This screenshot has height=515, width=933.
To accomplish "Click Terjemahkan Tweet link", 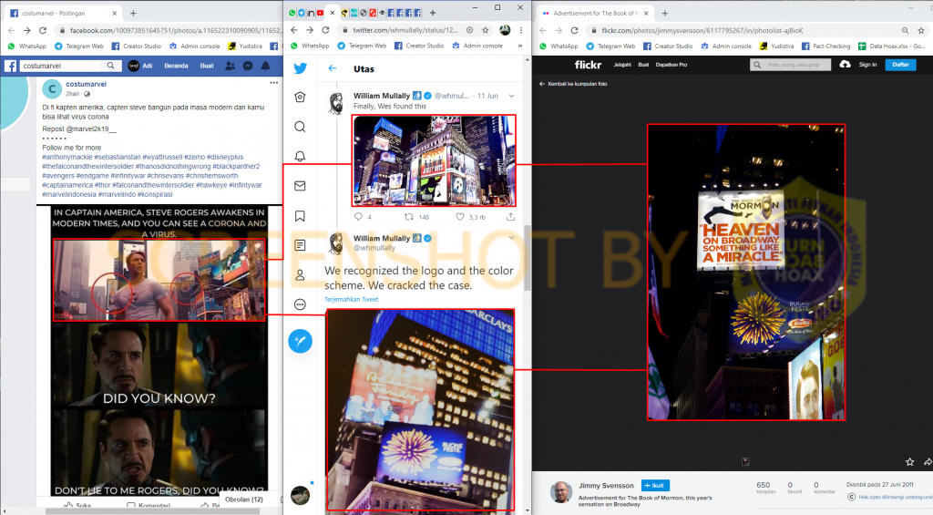I will [351, 300].
